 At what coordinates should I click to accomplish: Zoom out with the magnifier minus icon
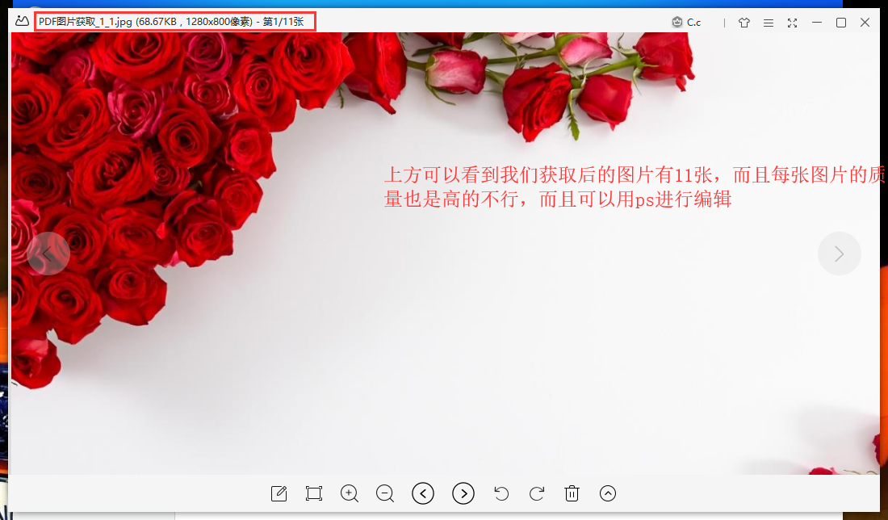tap(385, 493)
